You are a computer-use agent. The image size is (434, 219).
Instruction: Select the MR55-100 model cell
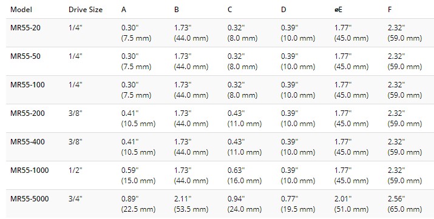pyautogui.click(x=27, y=84)
